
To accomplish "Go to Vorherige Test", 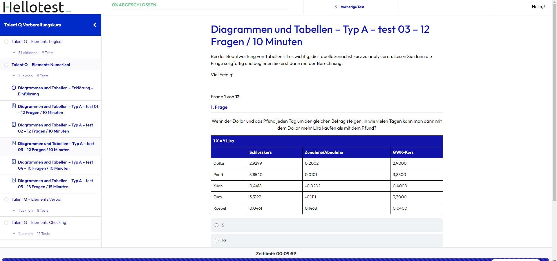I will (352, 7).
